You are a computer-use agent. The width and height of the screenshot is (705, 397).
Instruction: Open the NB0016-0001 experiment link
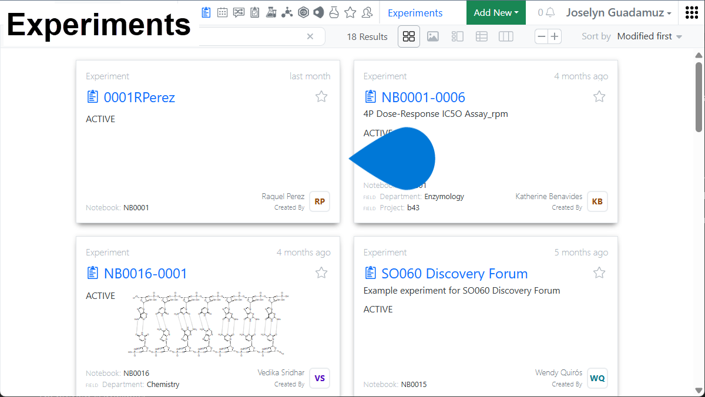(x=145, y=274)
